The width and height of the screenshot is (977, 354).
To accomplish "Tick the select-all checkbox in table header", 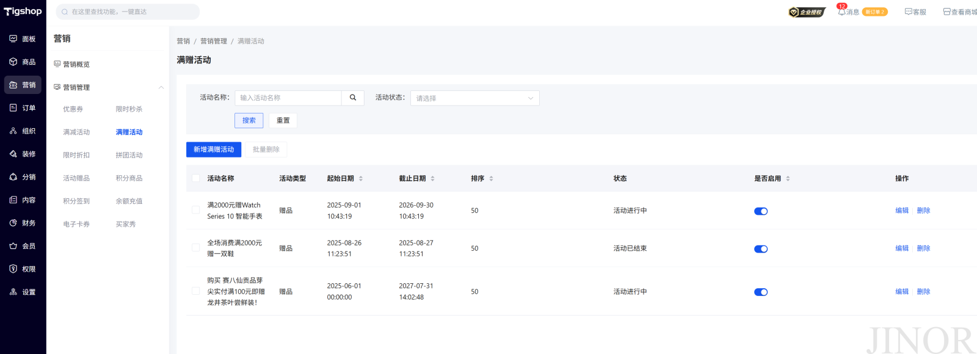I will (x=195, y=178).
